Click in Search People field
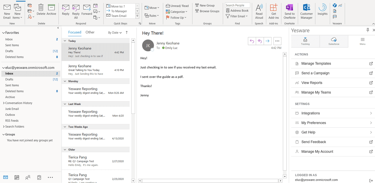The width and height of the screenshot is (375, 183). coord(237,5)
